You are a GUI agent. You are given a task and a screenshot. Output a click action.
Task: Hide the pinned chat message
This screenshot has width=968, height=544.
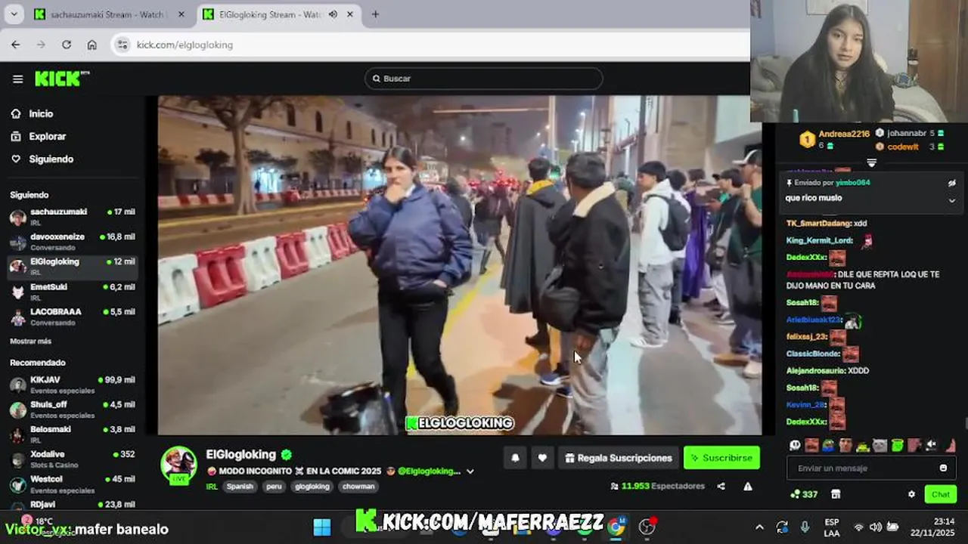pos(952,183)
